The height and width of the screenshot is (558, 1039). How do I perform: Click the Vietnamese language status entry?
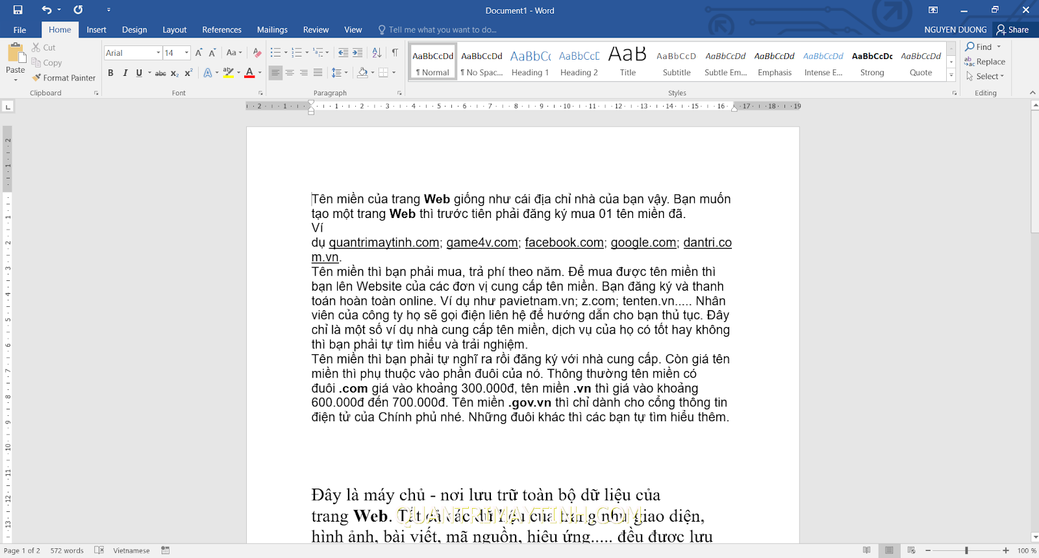click(131, 550)
